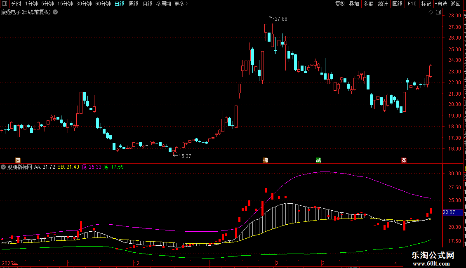Screen dimensions: 466x268
Task: Expand the 更多 more periods menu
Action: [181, 4]
